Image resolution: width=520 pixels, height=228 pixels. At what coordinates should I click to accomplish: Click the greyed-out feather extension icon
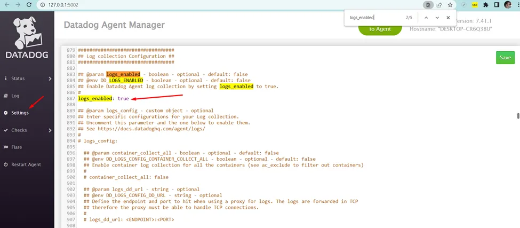[x=464, y=5]
